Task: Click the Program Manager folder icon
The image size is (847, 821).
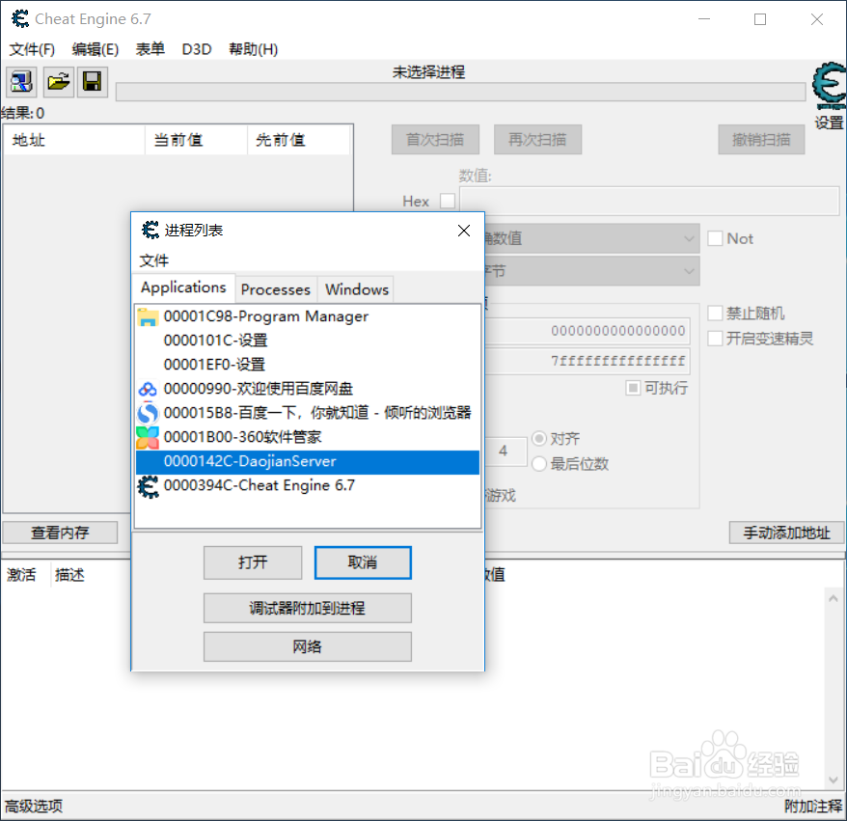Action: pyautogui.click(x=148, y=316)
